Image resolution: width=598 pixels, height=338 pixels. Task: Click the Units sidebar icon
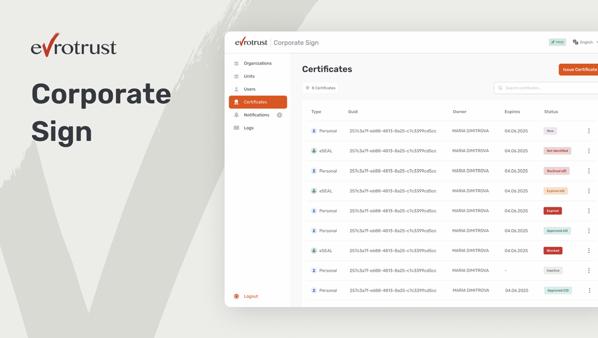pyautogui.click(x=236, y=76)
